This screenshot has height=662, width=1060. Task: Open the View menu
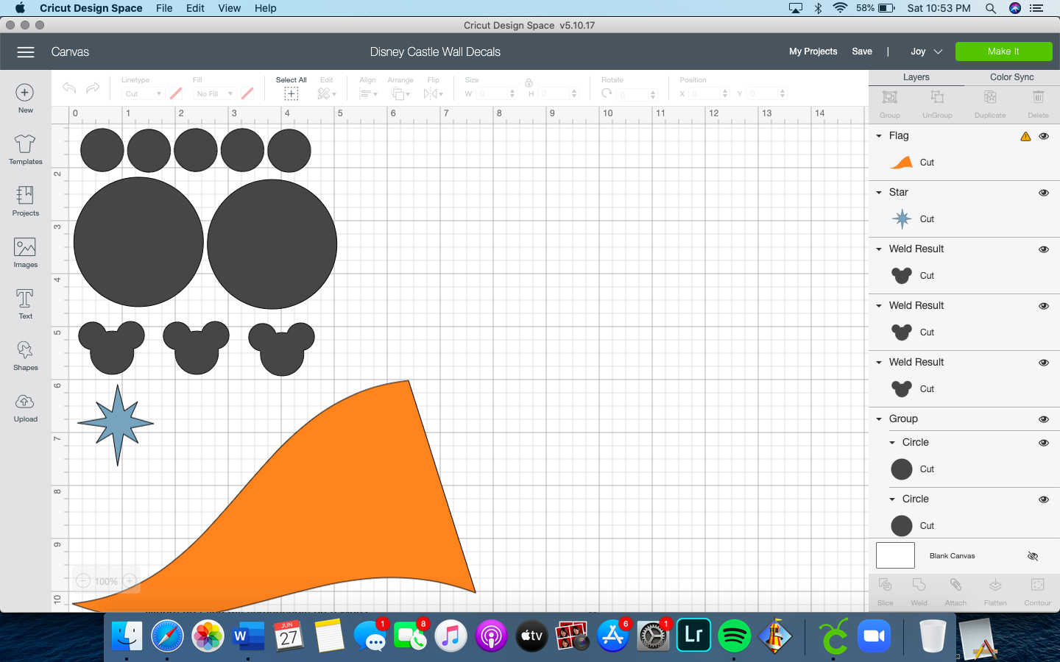(x=229, y=8)
